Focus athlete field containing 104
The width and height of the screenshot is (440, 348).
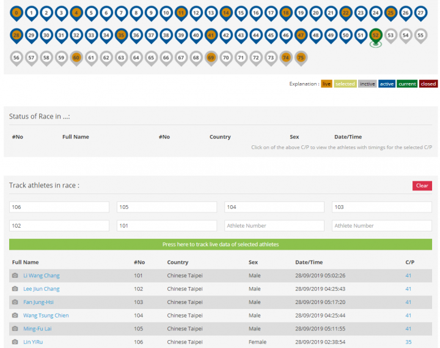(274, 207)
